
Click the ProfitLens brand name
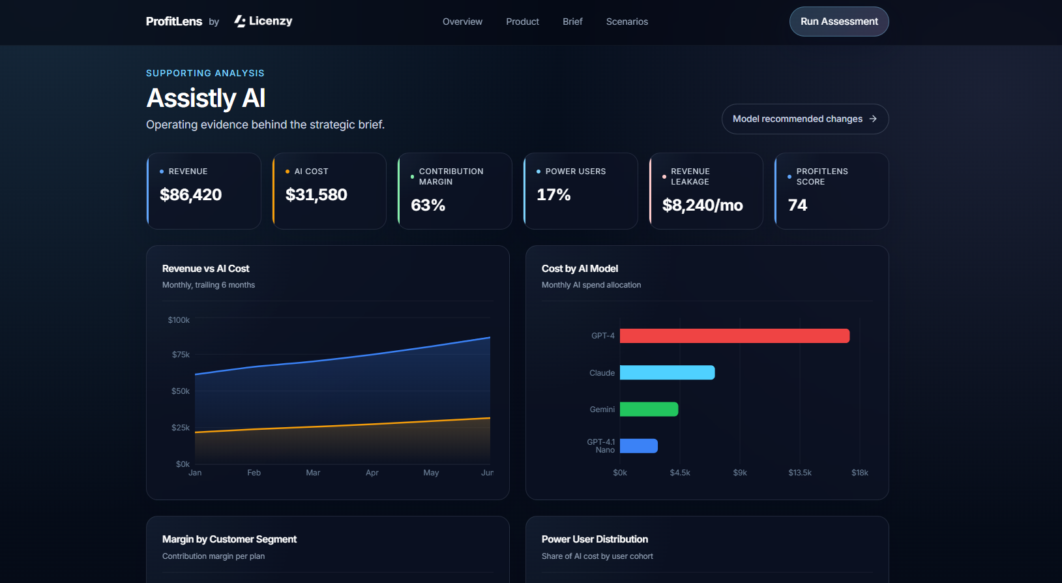(174, 22)
